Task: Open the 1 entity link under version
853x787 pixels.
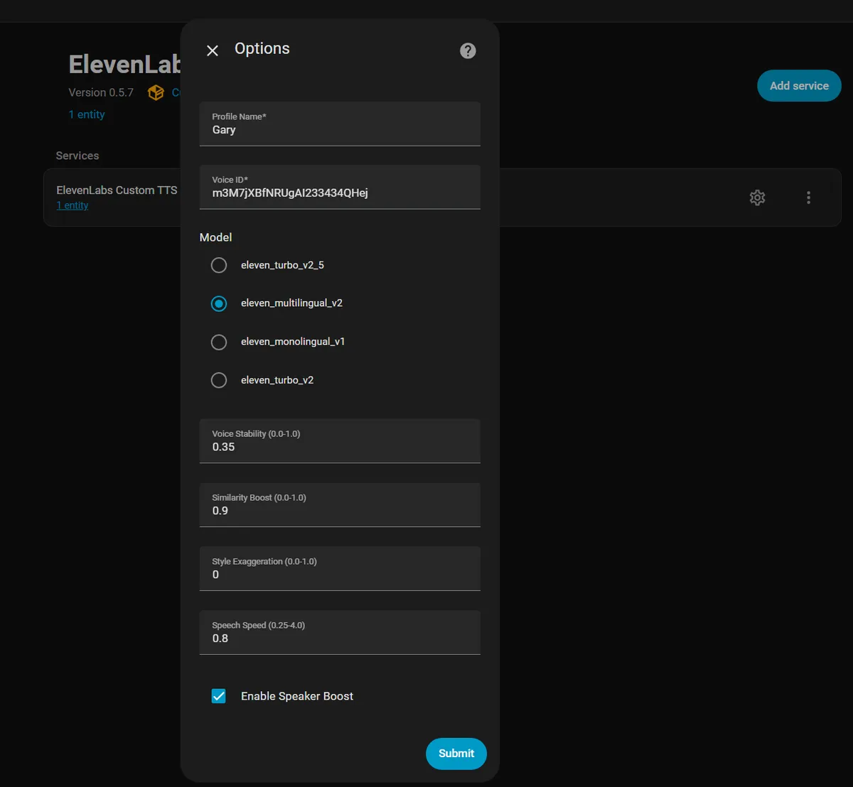Action: tap(87, 114)
